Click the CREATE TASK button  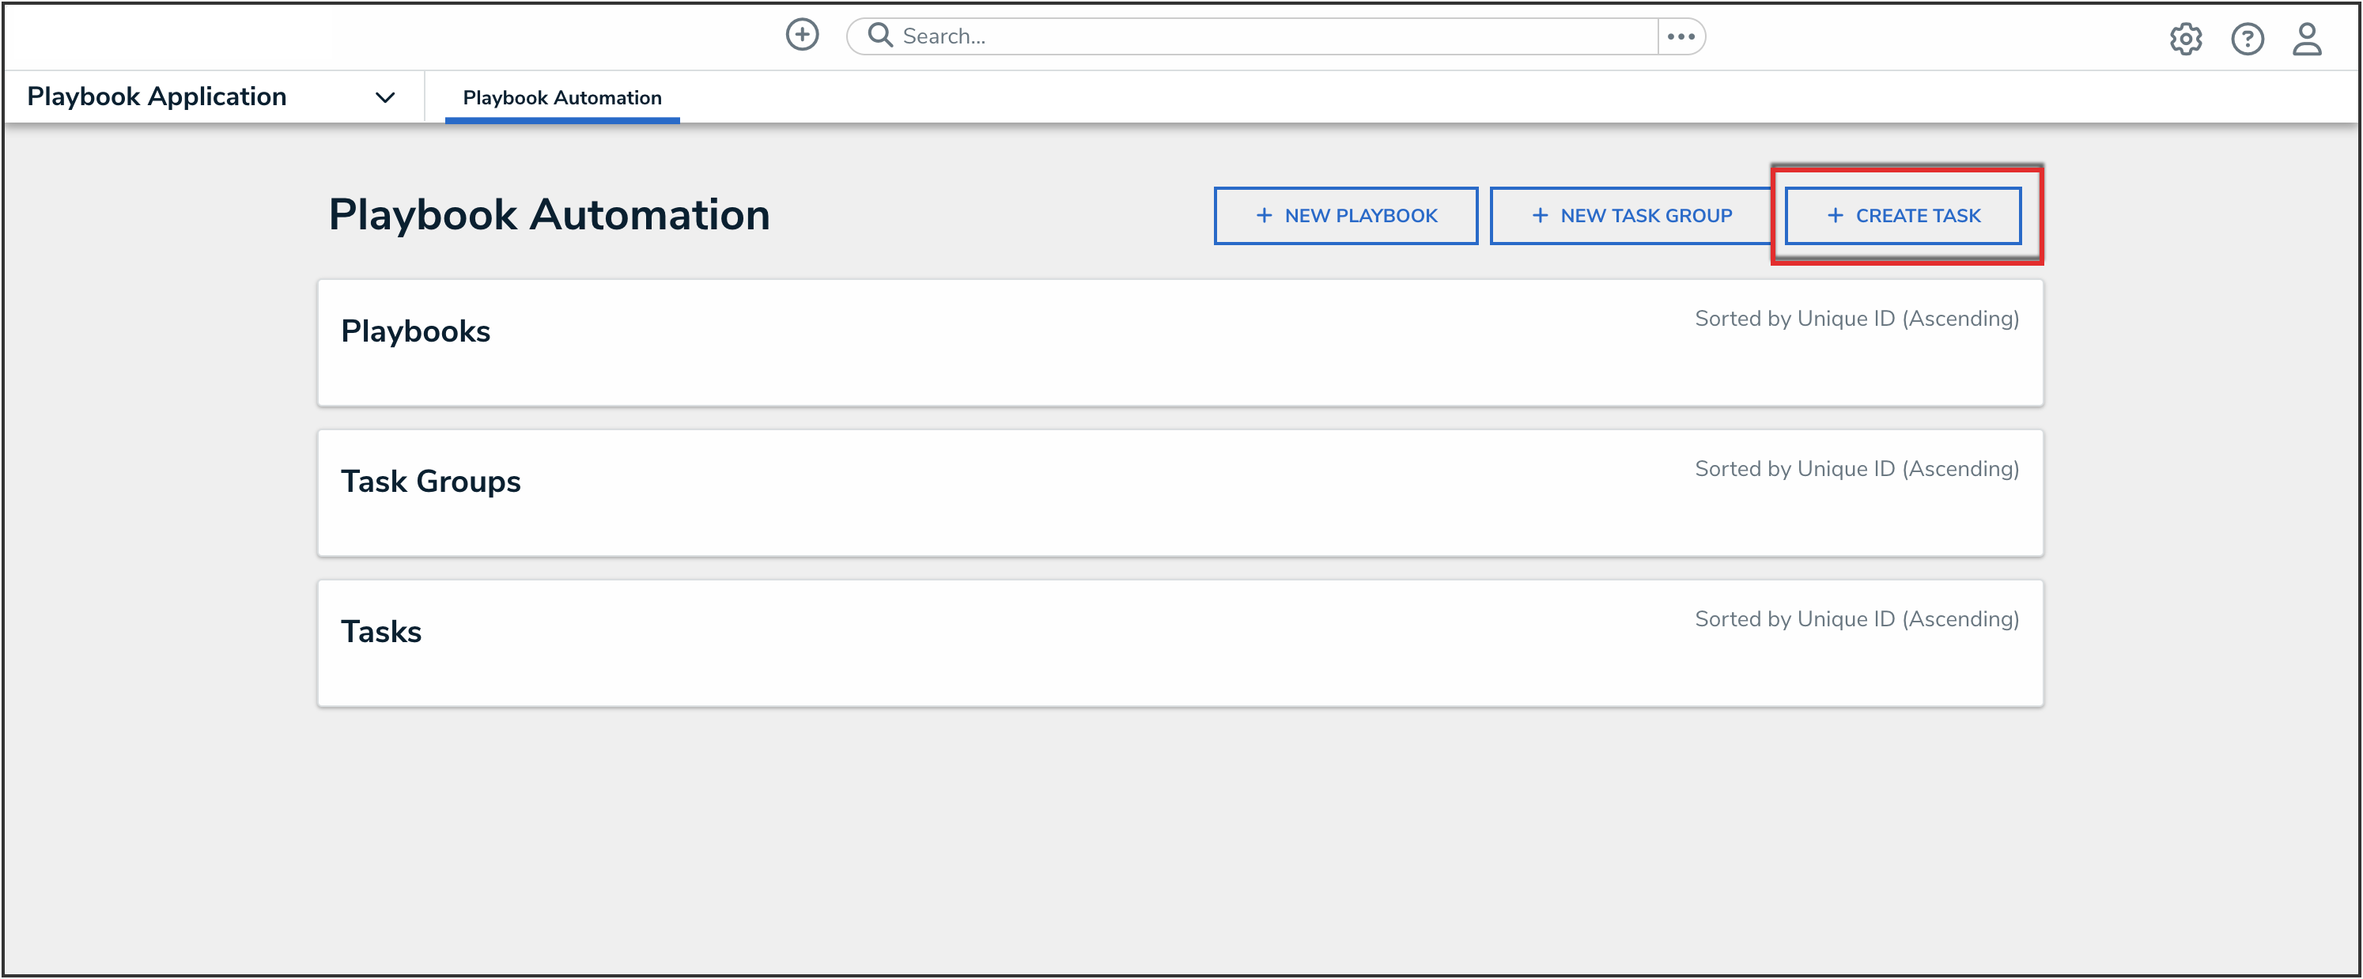tap(1903, 216)
